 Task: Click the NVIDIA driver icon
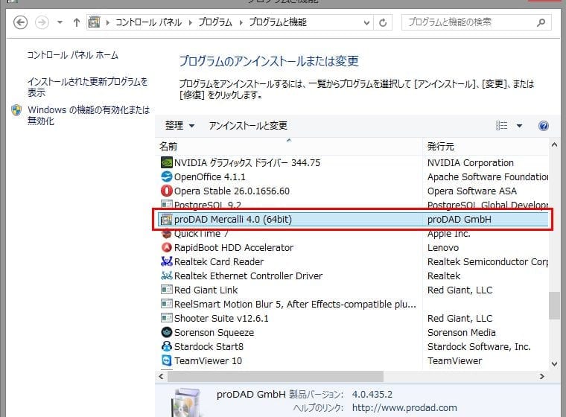[x=166, y=162]
